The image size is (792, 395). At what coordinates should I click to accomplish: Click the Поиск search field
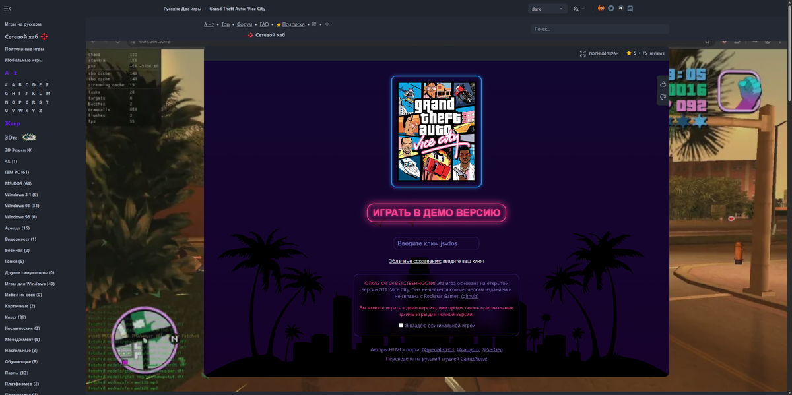point(600,29)
